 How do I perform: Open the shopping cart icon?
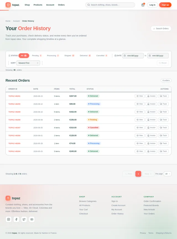click(143, 5)
